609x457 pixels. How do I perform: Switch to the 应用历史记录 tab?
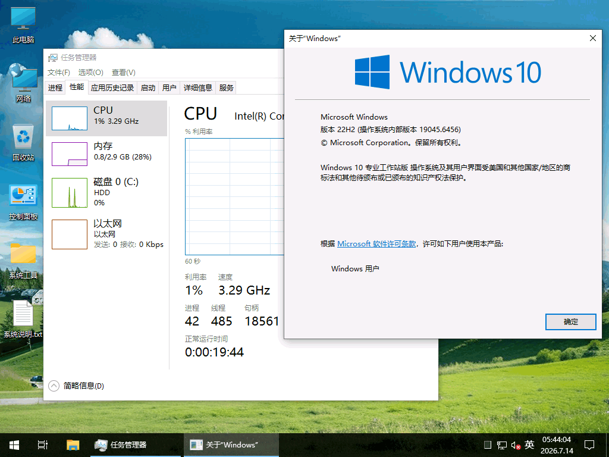click(x=112, y=88)
